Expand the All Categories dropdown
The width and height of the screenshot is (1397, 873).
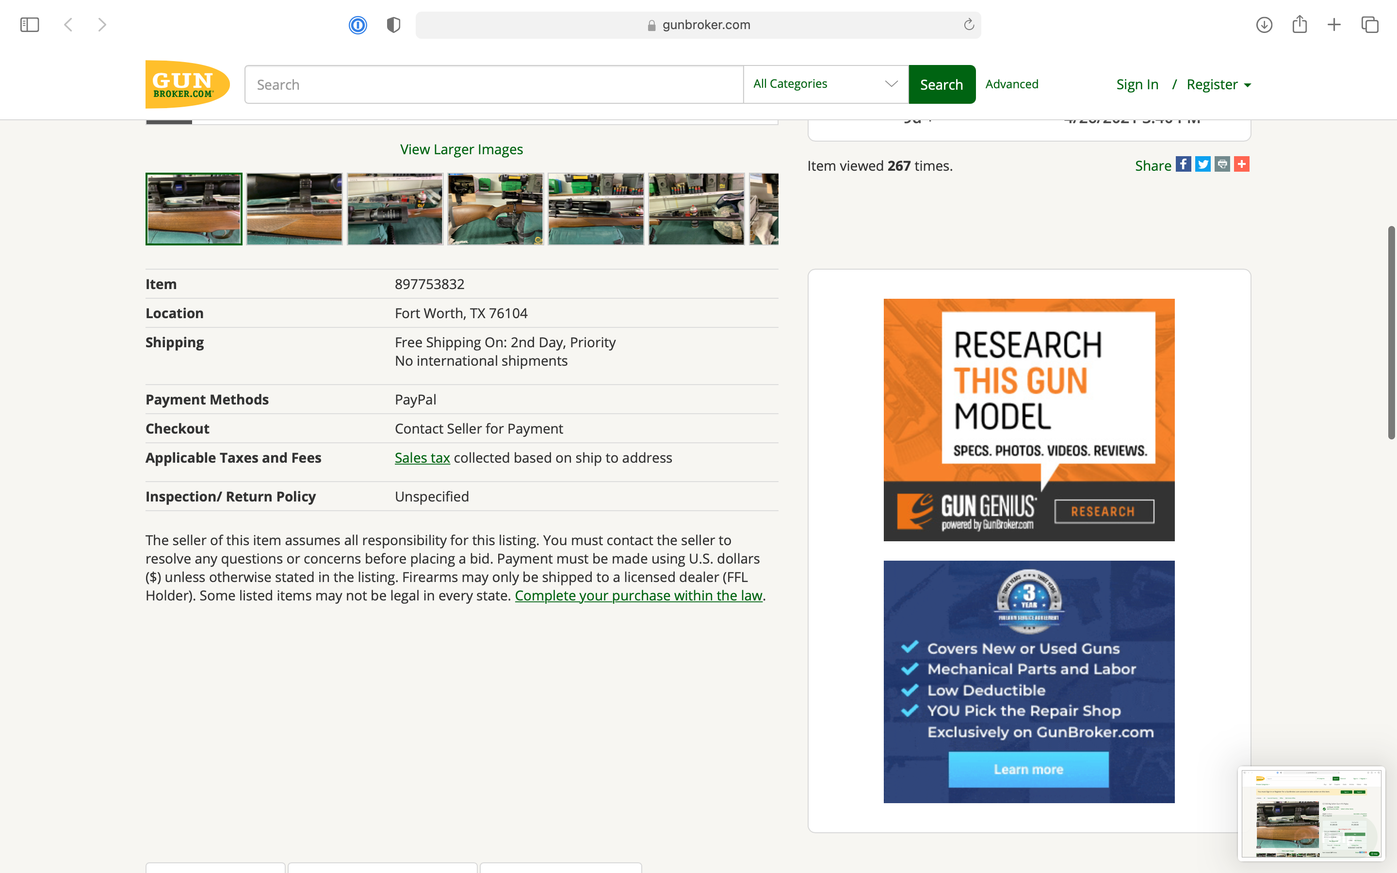[826, 84]
